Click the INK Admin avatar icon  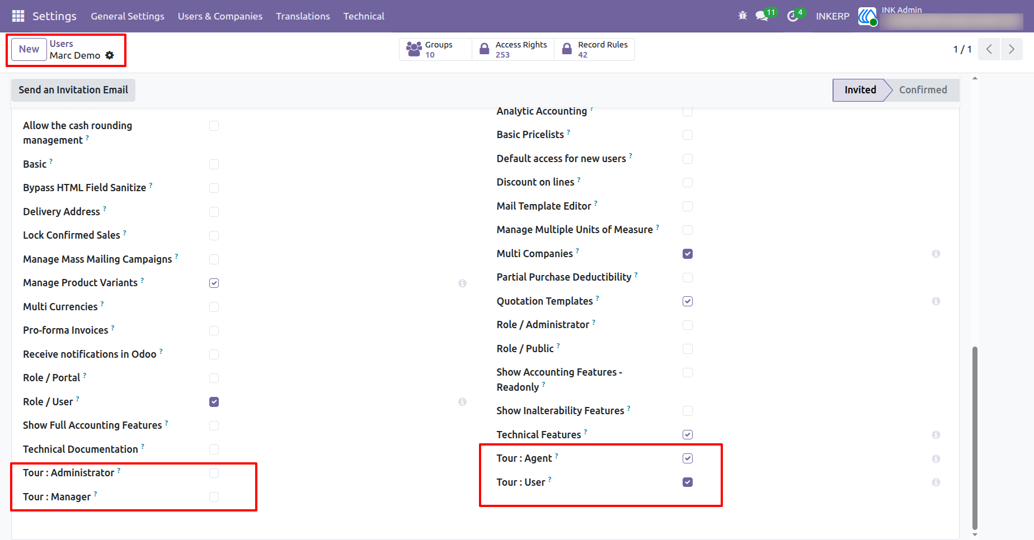(867, 16)
